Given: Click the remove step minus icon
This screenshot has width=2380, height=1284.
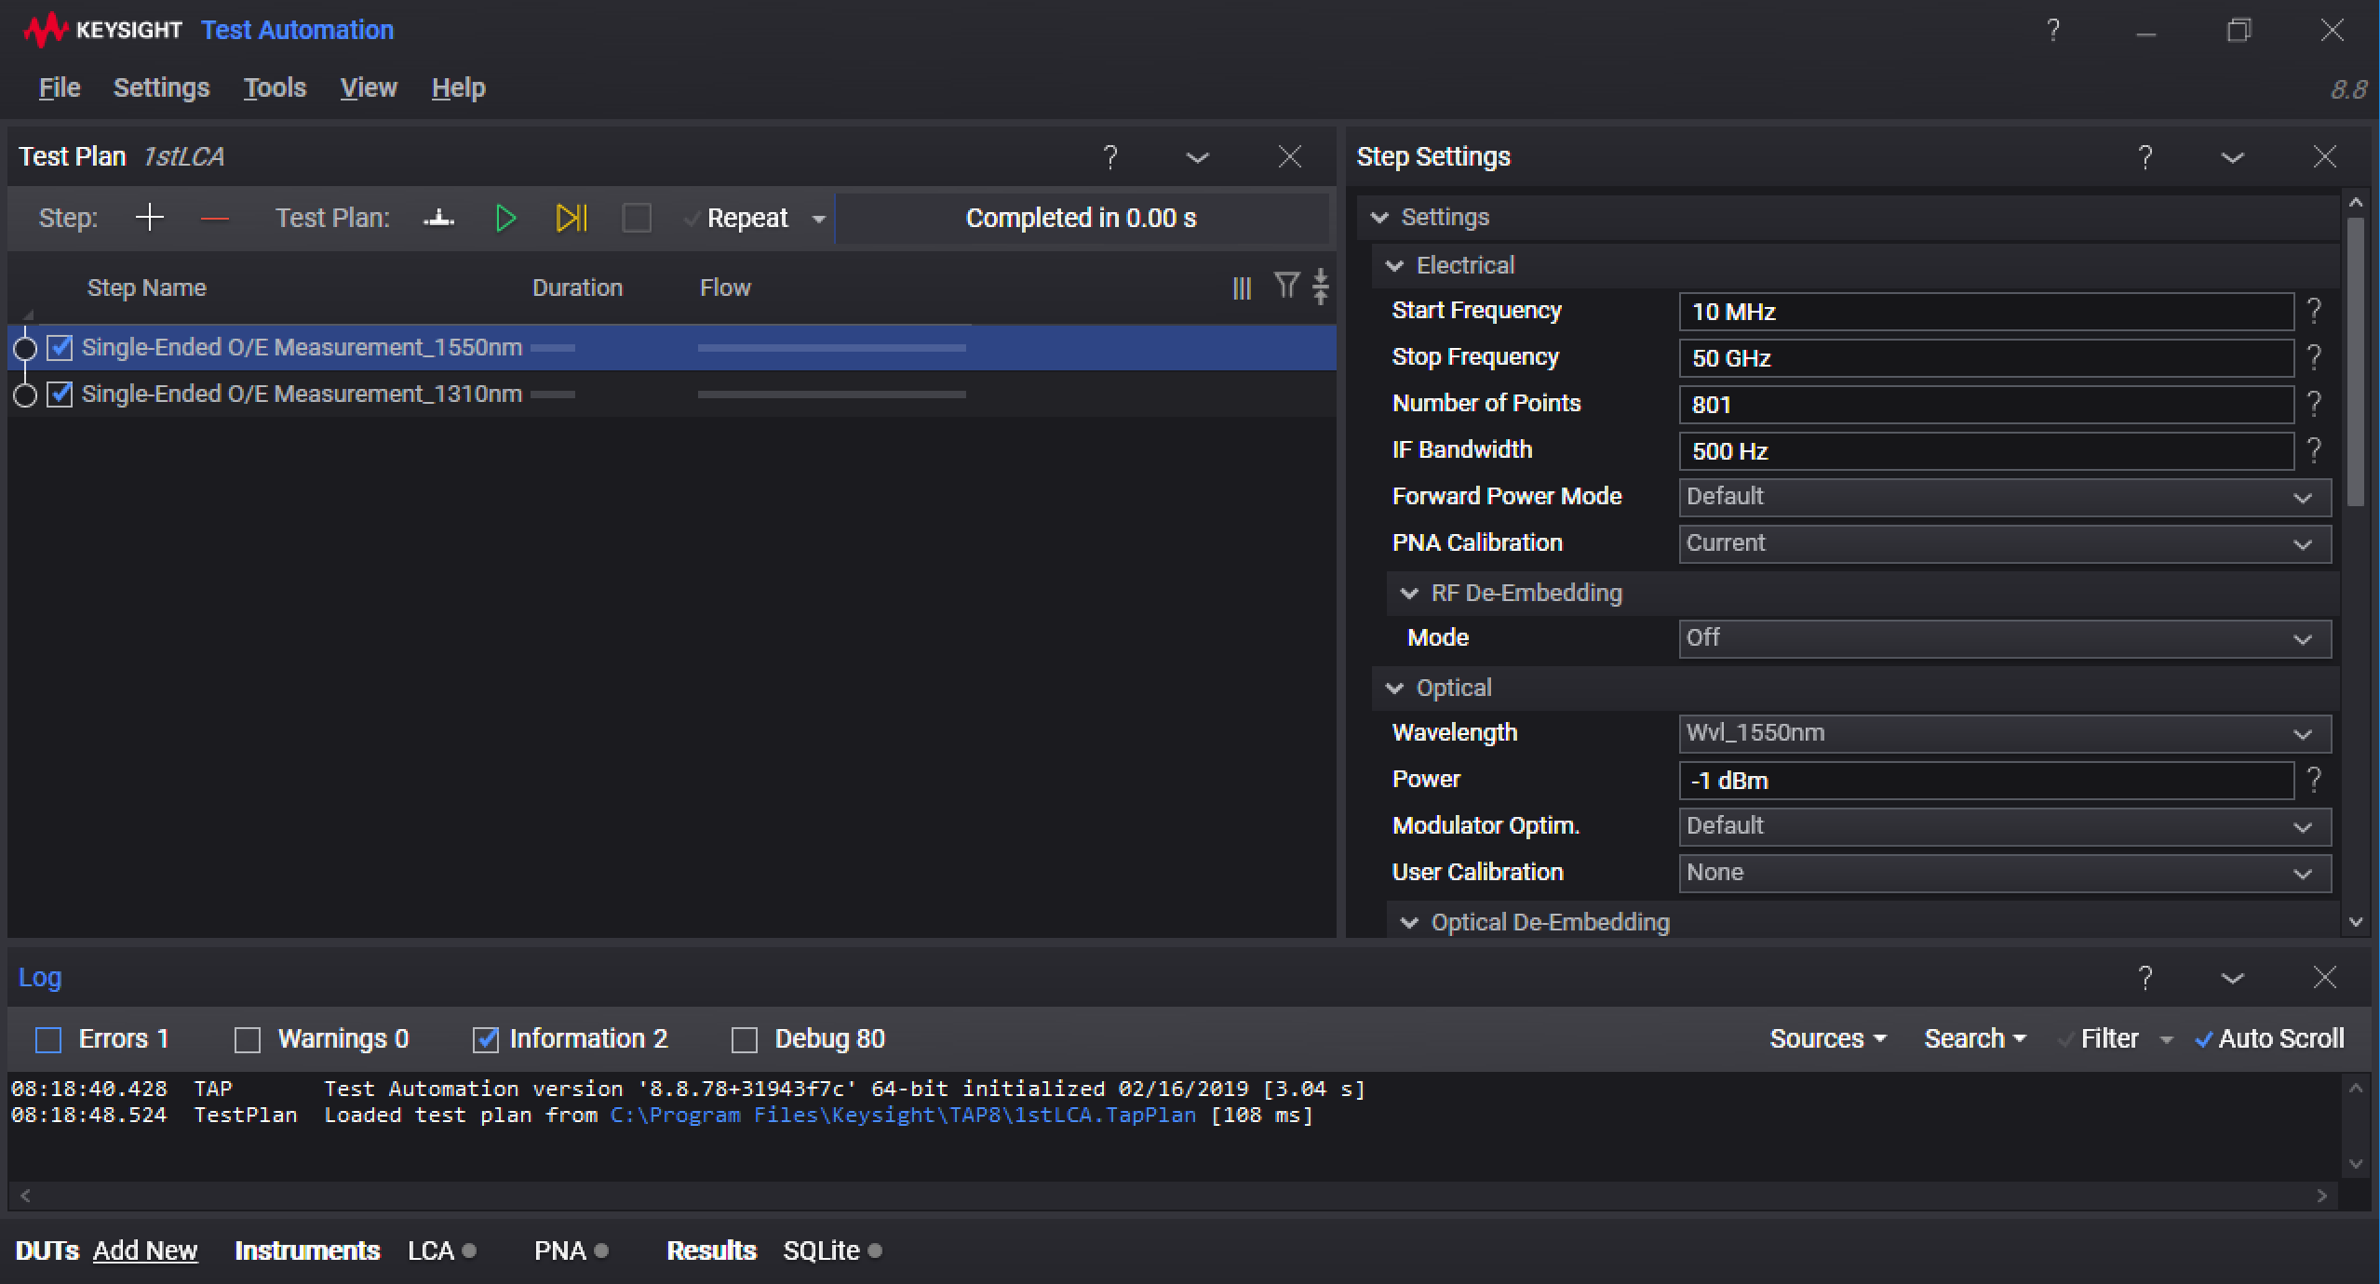Looking at the screenshot, I should 215,218.
